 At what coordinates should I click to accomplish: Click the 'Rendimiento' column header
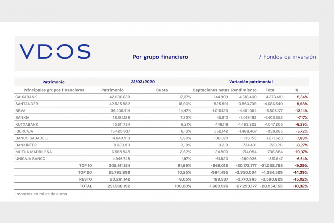[x=244, y=90]
